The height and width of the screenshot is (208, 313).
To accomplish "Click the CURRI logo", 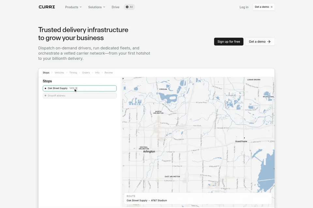I will 47,7.
